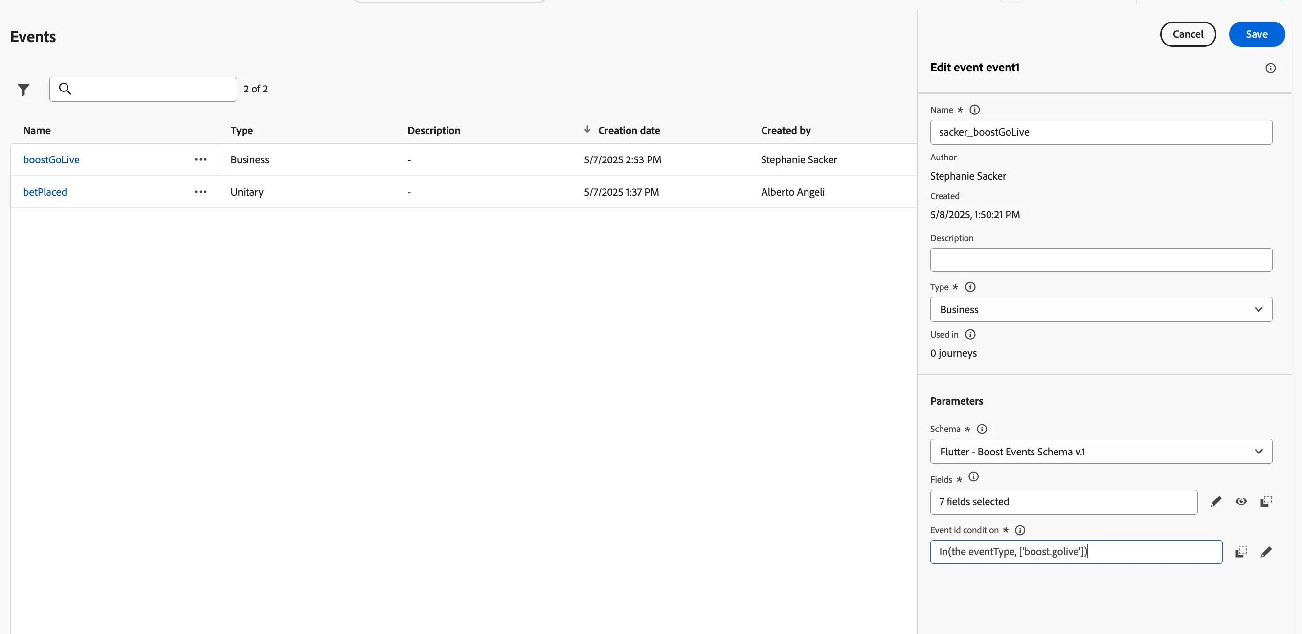Copy the fields selection payload icon
This screenshot has width=1302, height=634.
[x=1266, y=501]
